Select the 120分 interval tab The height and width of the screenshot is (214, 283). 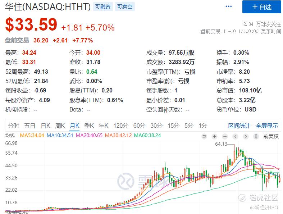tap(121, 126)
